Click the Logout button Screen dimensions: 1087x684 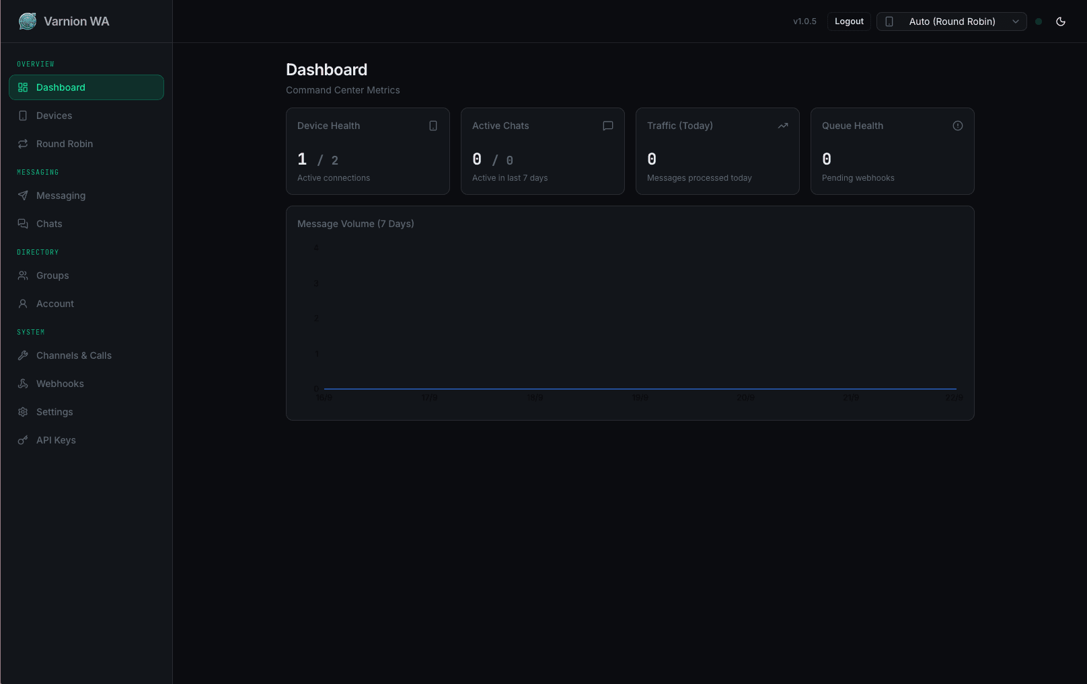pyautogui.click(x=849, y=22)
